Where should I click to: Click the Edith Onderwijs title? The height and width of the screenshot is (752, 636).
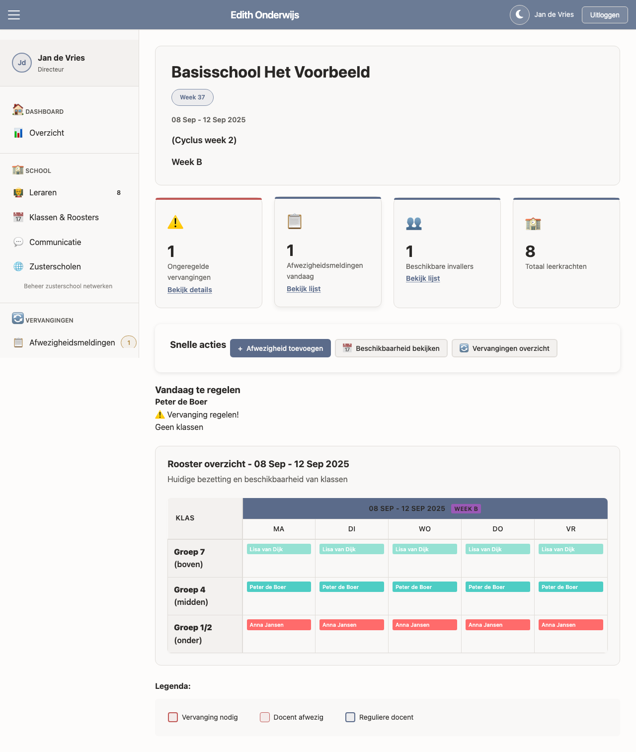[265, 15]
